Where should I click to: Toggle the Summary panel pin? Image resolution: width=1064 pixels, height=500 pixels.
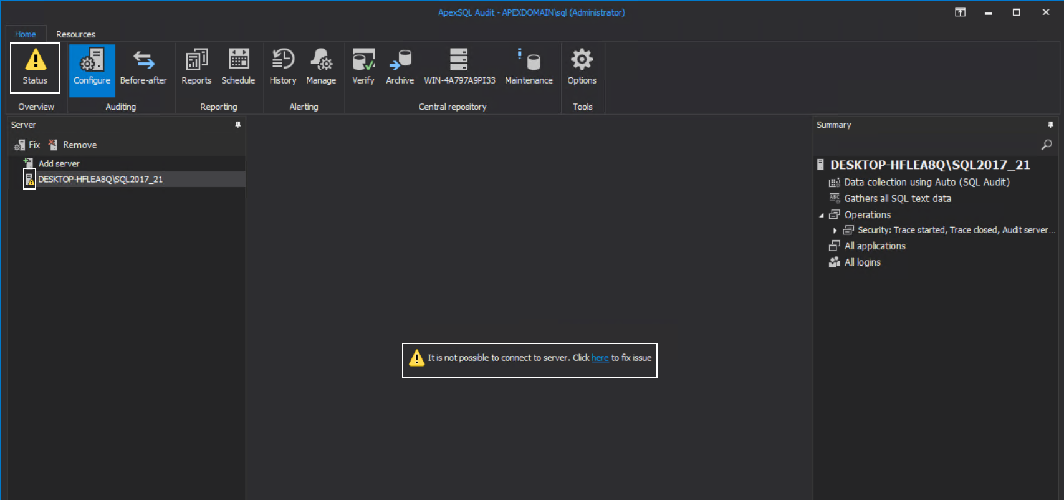(x=1050, y=125)
